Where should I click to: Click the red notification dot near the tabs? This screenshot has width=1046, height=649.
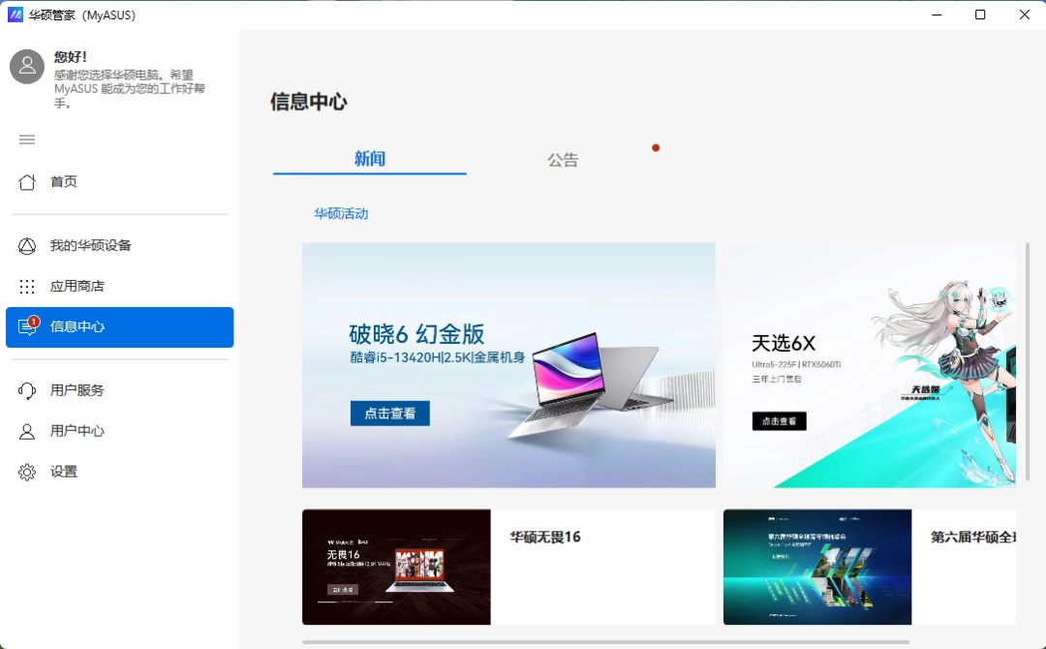(x=656, y=147)
